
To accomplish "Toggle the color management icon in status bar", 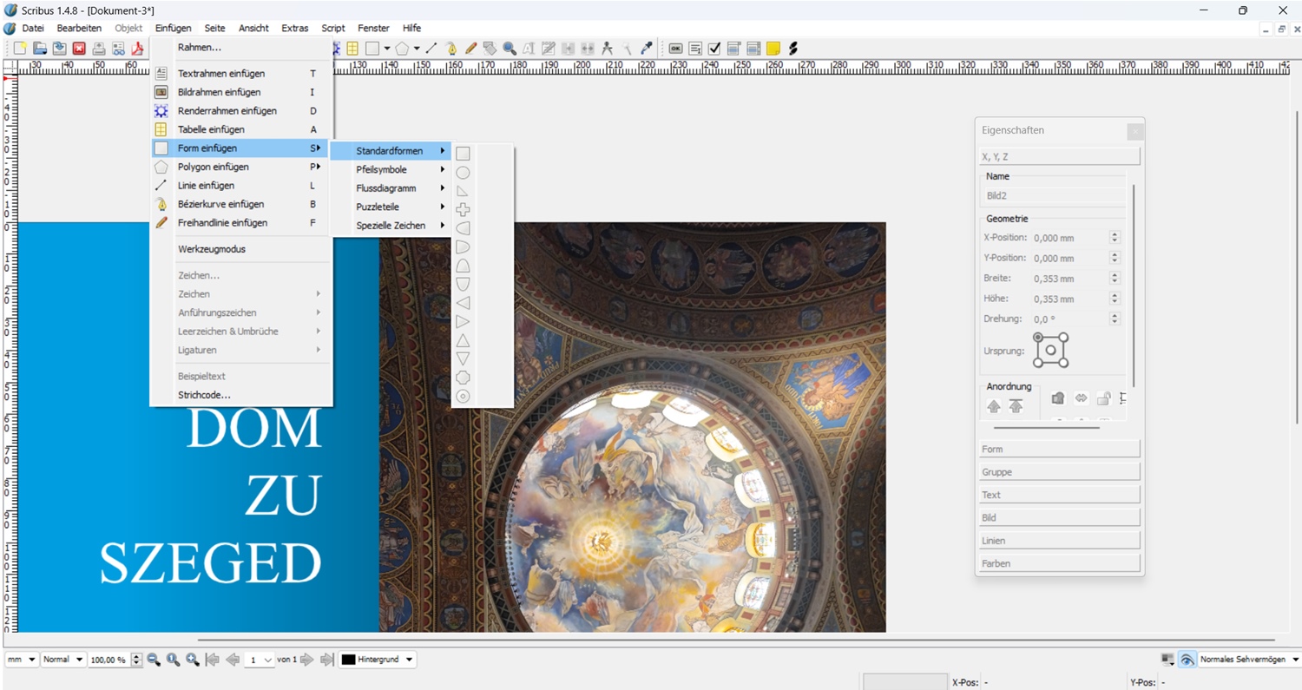I will pyautogui.click(x=1167, y=660).
